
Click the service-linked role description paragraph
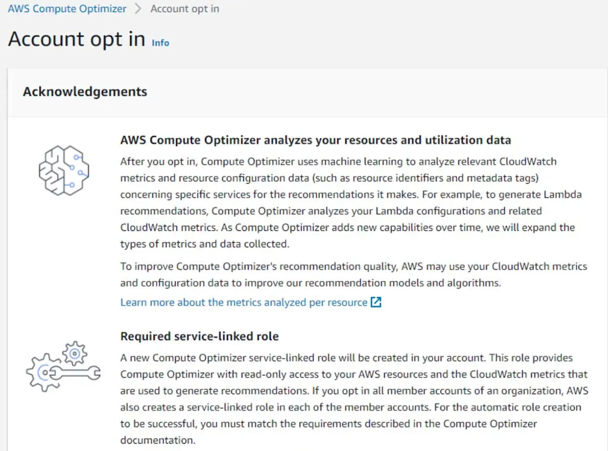(354, 399)
